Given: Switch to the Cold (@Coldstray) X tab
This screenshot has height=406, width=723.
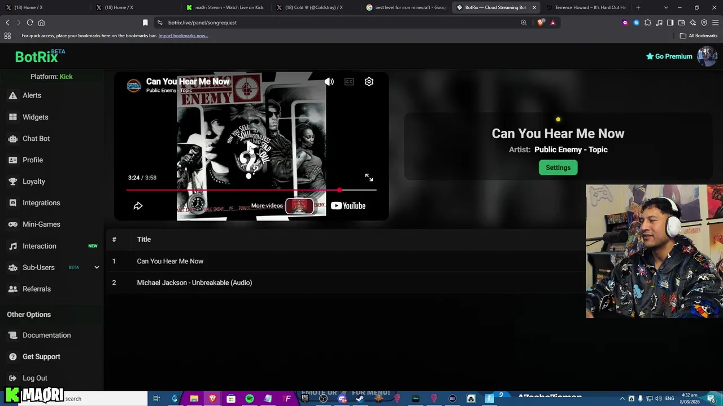Looking at the screenshot, I should tap(315, 7).
